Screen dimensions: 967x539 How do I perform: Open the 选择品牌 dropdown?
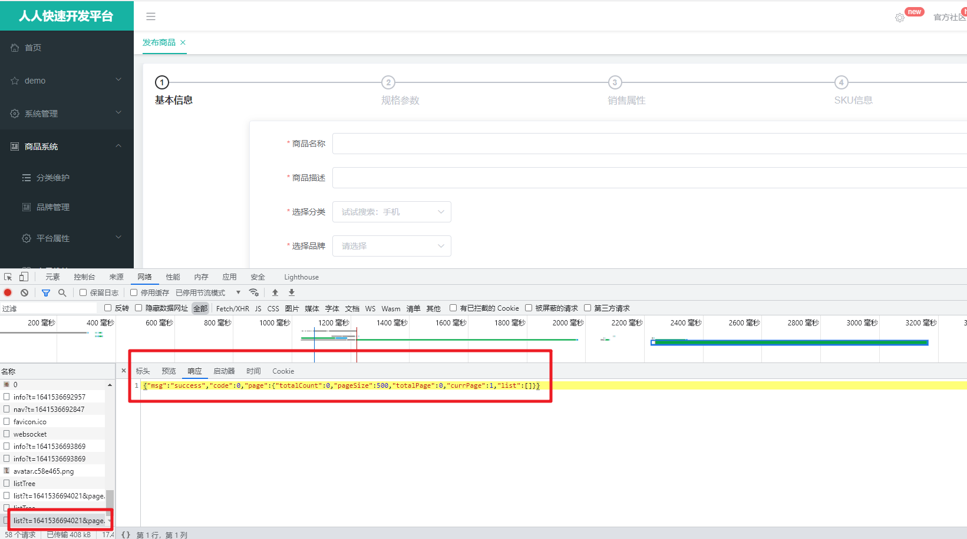391,246
